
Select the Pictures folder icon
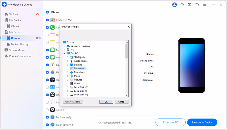[x=72, y=80]
